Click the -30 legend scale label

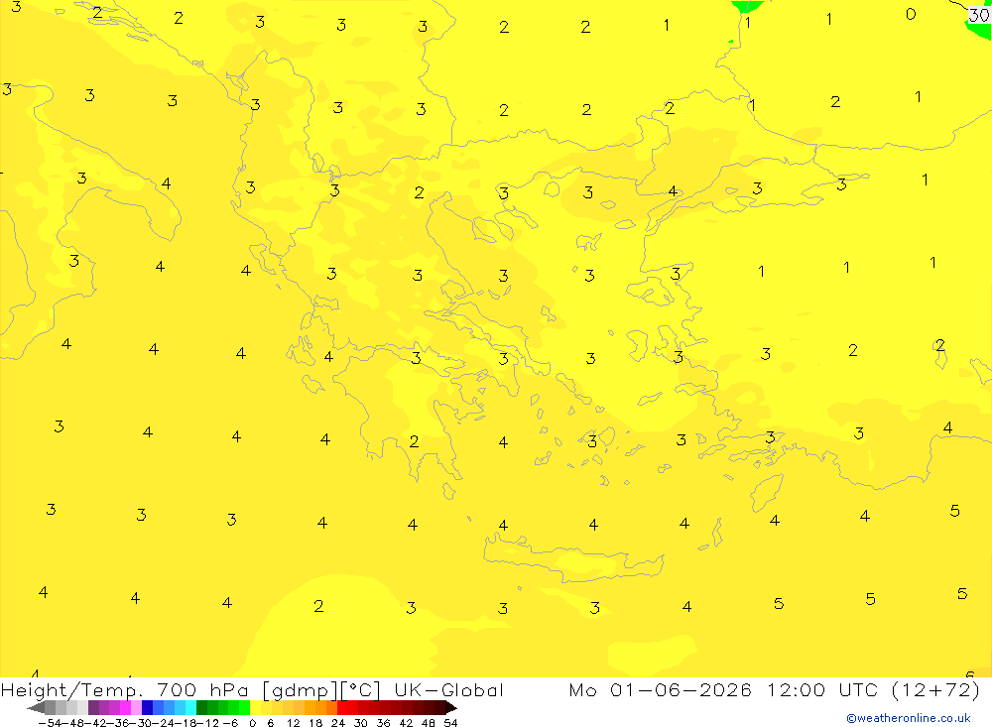click(x=141, y=723)
